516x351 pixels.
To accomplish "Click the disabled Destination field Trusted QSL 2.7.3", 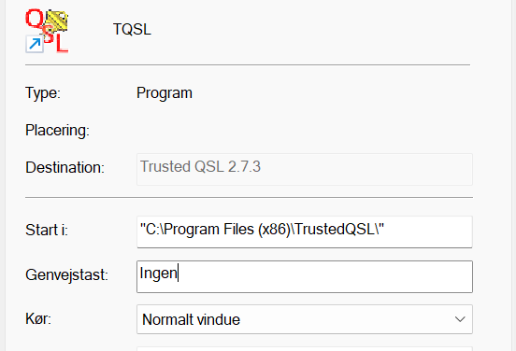I will coord(305,169).
